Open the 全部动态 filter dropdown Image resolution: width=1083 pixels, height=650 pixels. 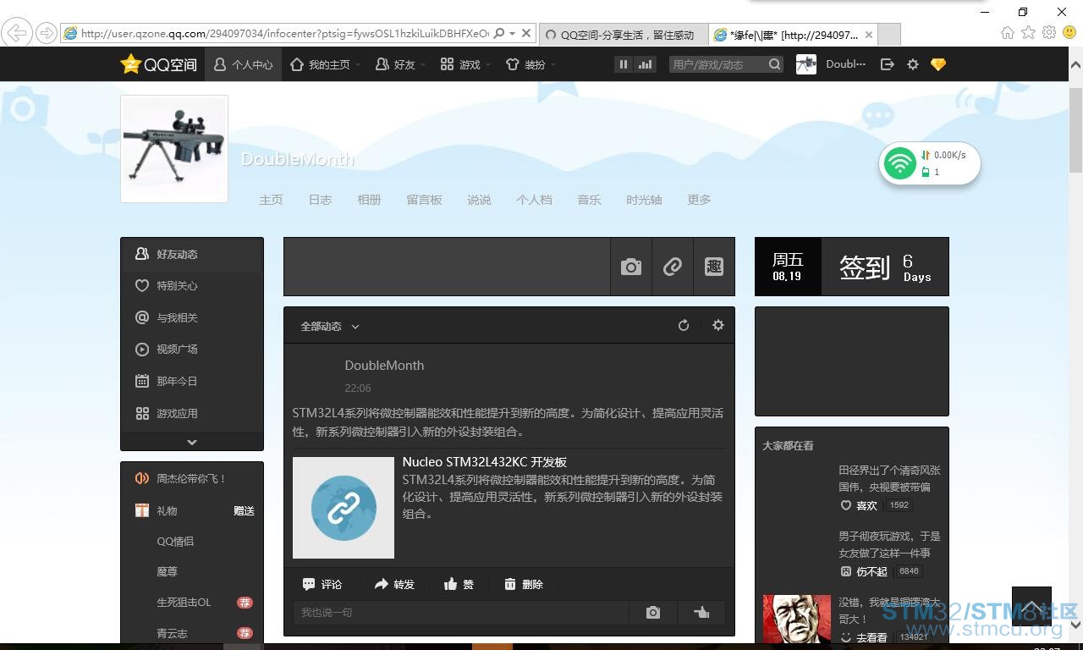coord(330,326)
